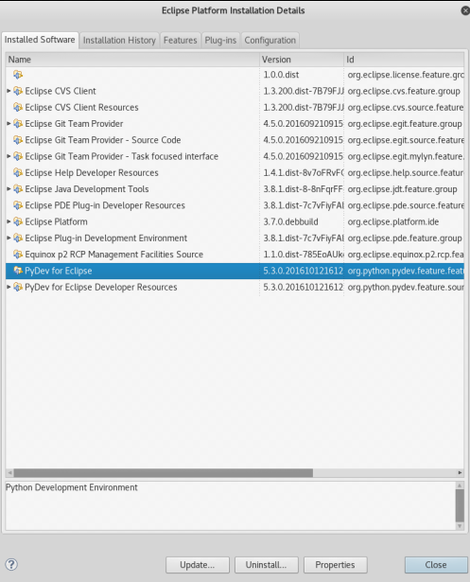Go to the Configuration tab
This screenshot has height=582, width=470.
(x=270, y=40)
